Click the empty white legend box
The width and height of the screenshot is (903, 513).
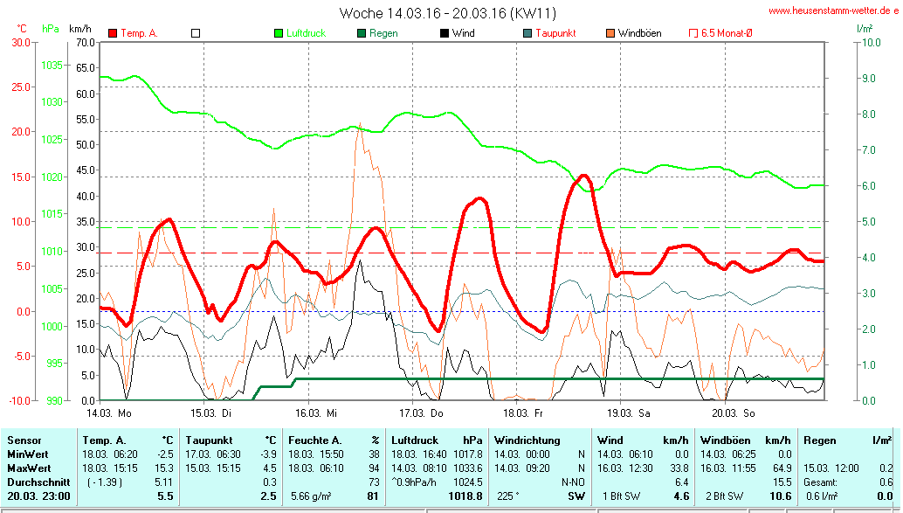click(x=196, y=33)
